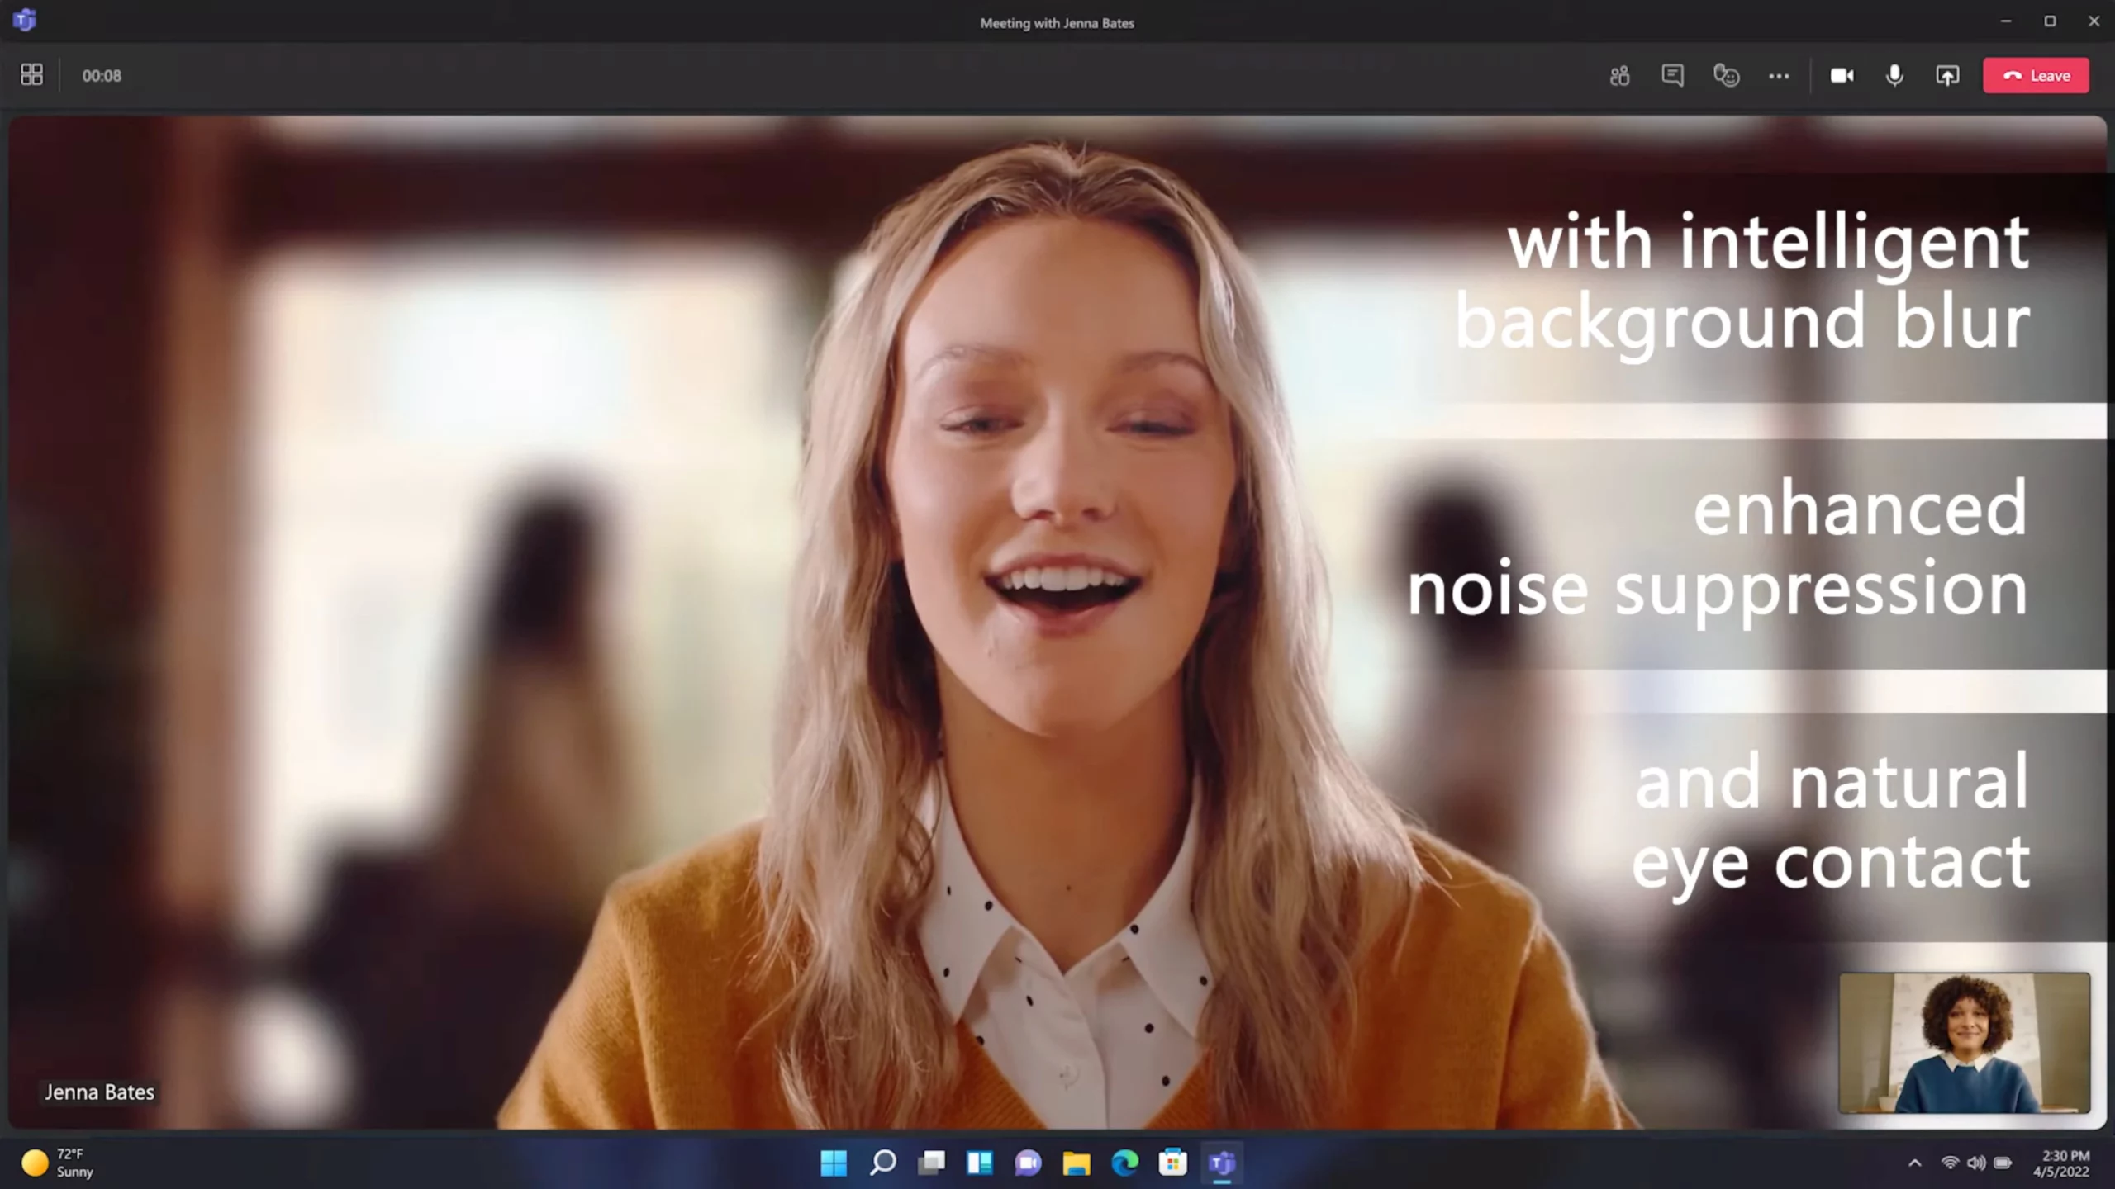Screen dimensions: 2115x1189
Task: Open the Start menu
Action: (834, 1164)
